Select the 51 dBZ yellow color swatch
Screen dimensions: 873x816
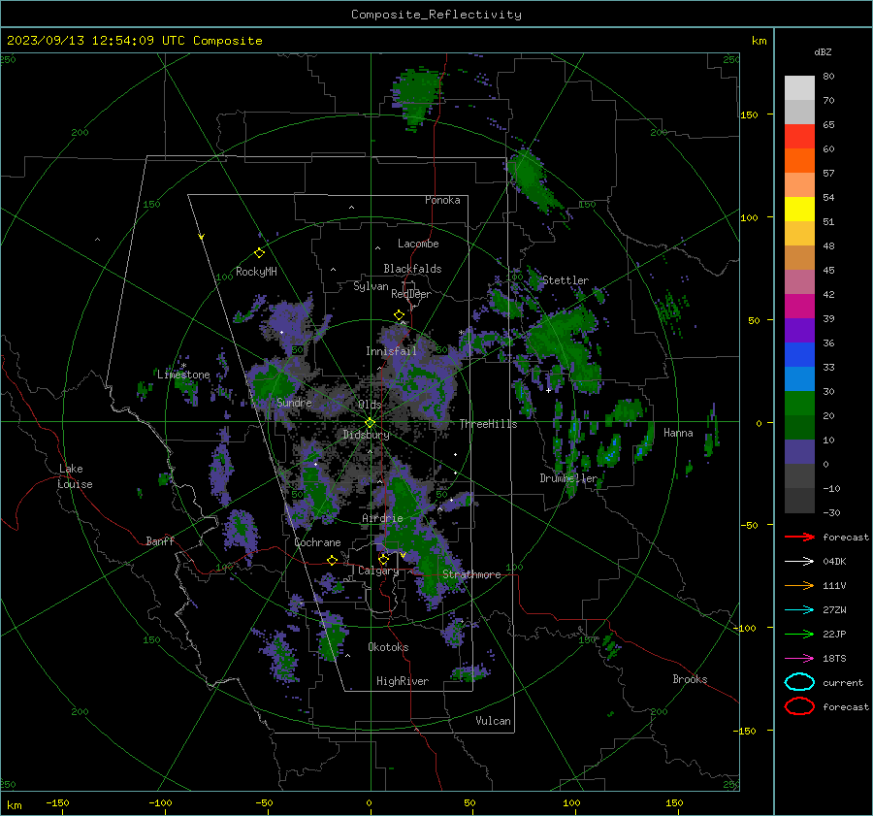[799, 209]
